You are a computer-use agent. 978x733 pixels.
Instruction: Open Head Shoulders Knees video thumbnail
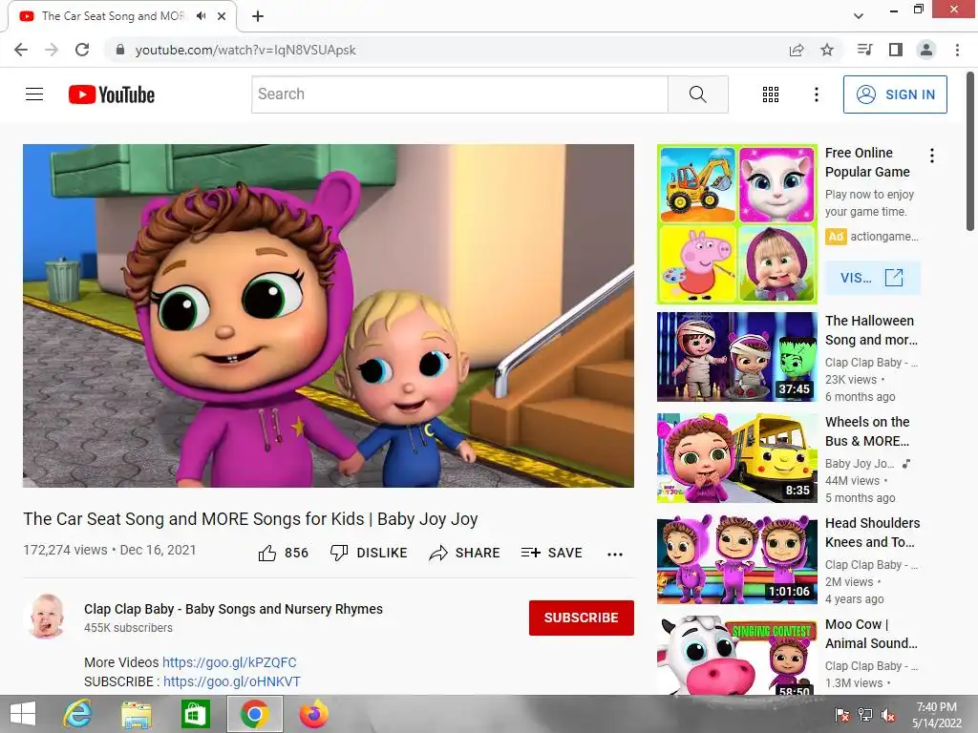(x=736, y=559)
